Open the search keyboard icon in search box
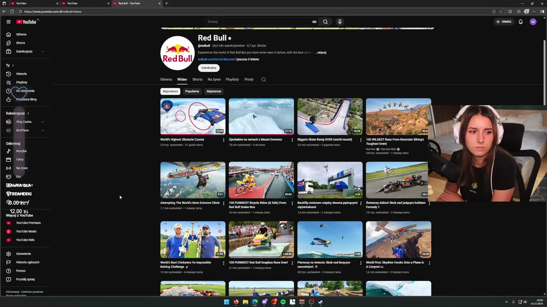This screenshot has height=307, width=547. [x=314, y=22]
